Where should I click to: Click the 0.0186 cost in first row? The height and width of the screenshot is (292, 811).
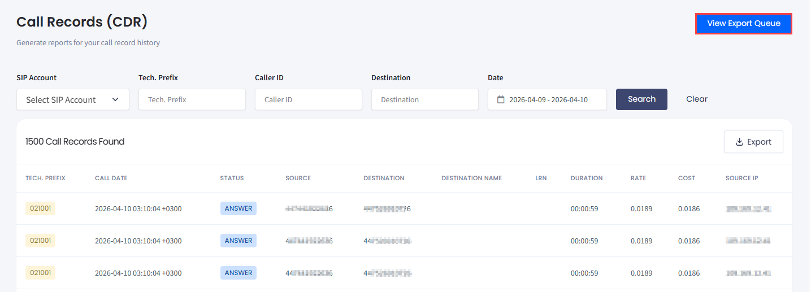(689, 209)
